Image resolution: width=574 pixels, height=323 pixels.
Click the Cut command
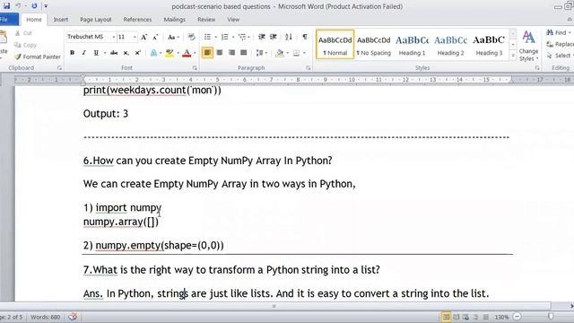23,33
